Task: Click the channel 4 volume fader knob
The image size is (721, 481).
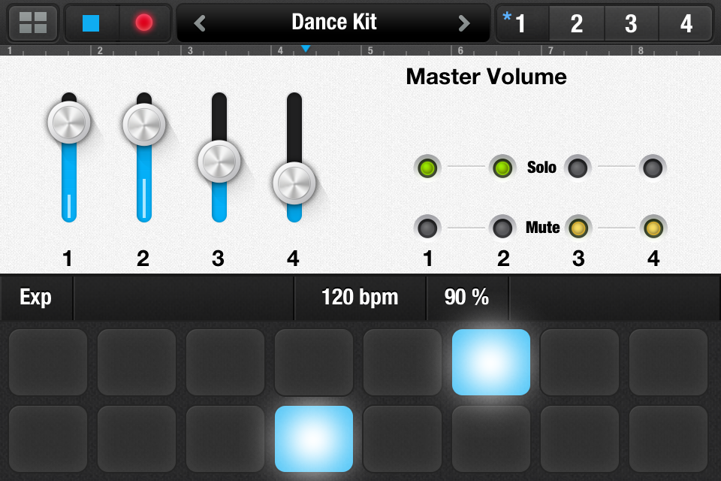Action: click(x=294, y=183)
